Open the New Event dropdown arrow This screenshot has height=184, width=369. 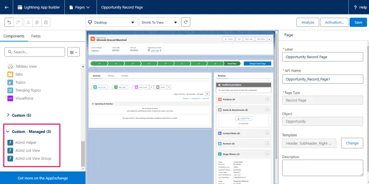(x=151, y=87)
